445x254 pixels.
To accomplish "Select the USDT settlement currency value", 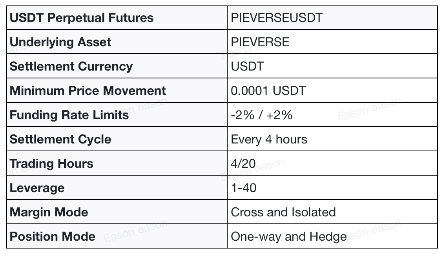I will 247,67.
